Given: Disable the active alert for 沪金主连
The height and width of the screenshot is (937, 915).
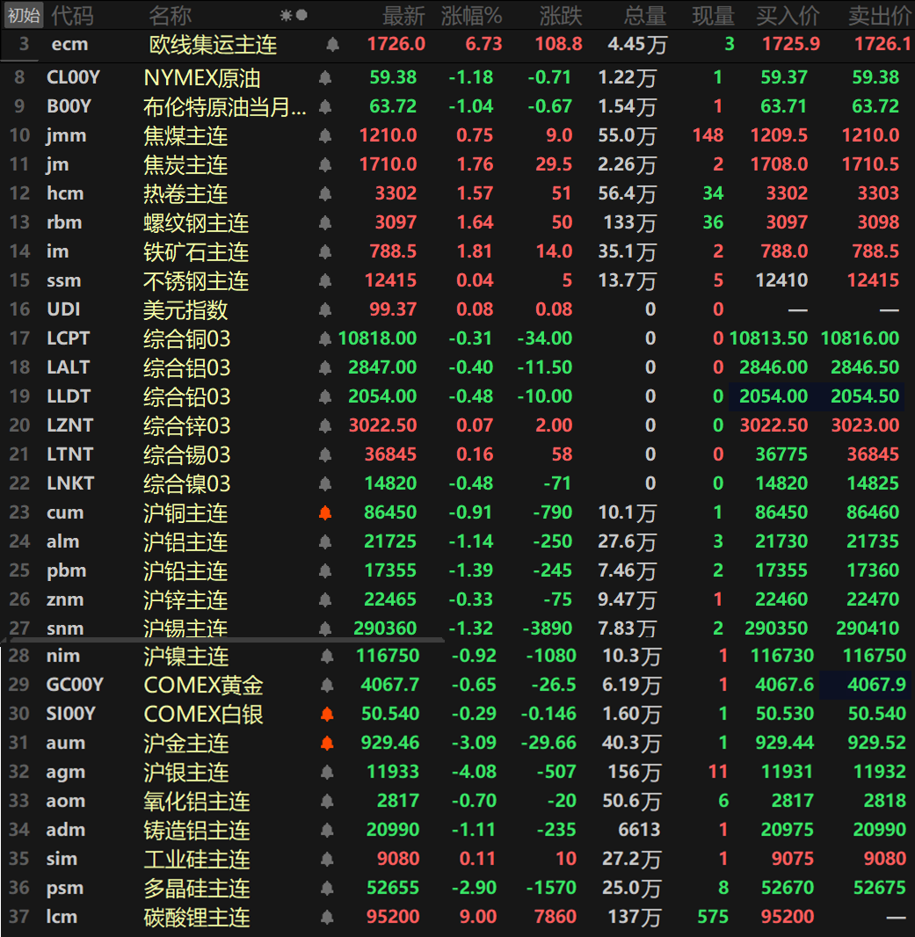Looking at the screenshot, I should 324,743.
